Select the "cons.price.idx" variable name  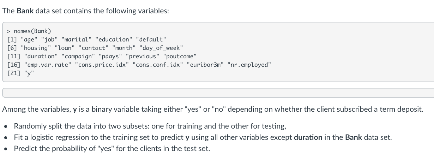(x=102, y=65)
